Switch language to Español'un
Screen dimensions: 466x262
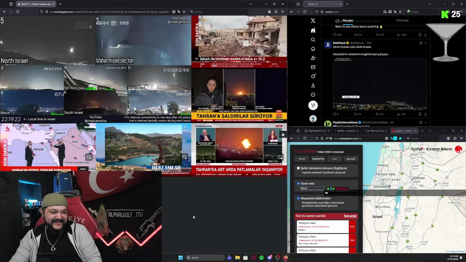pos(318,159)
